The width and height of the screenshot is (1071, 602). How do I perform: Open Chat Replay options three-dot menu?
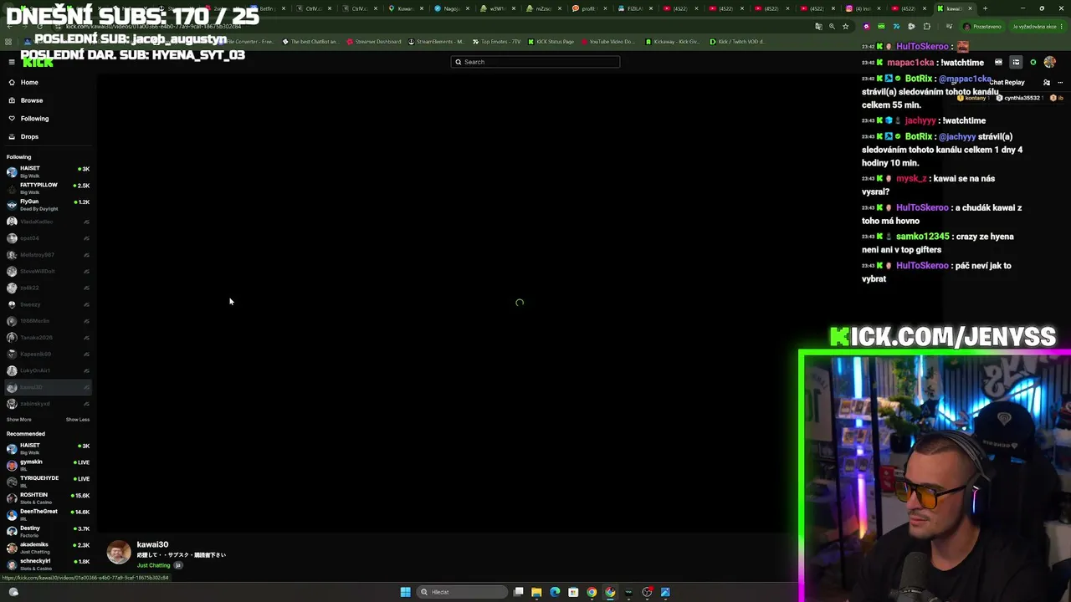click(1060, 83)
